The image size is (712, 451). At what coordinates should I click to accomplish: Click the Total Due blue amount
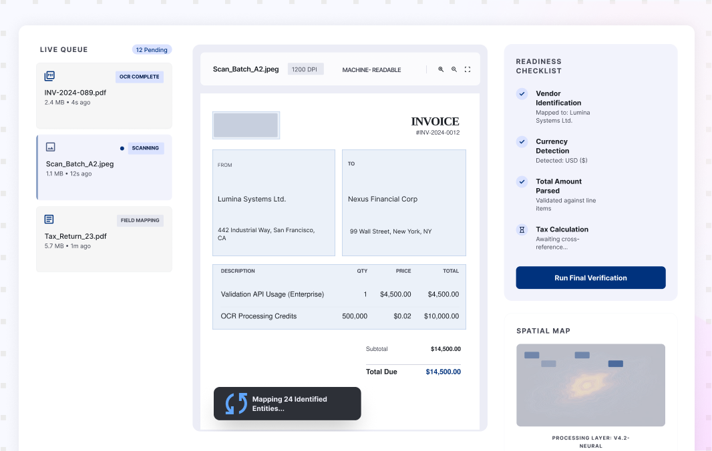443,372
